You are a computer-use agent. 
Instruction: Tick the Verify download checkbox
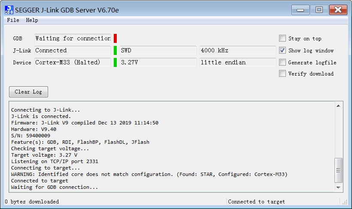click(x=282, y=73)
